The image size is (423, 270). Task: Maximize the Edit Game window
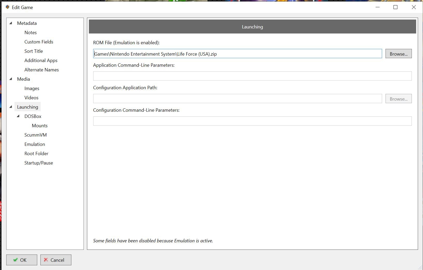pos(395,7)
